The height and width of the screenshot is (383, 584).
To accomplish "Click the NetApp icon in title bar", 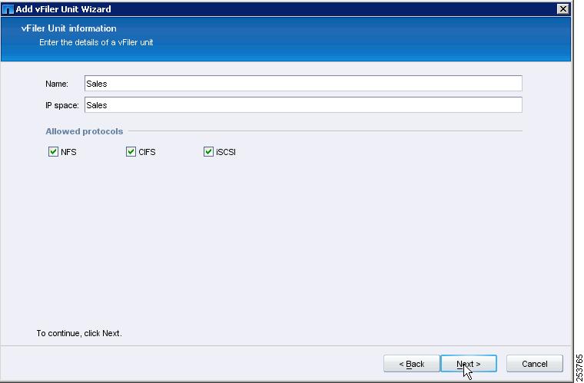I will pos(8,9).
